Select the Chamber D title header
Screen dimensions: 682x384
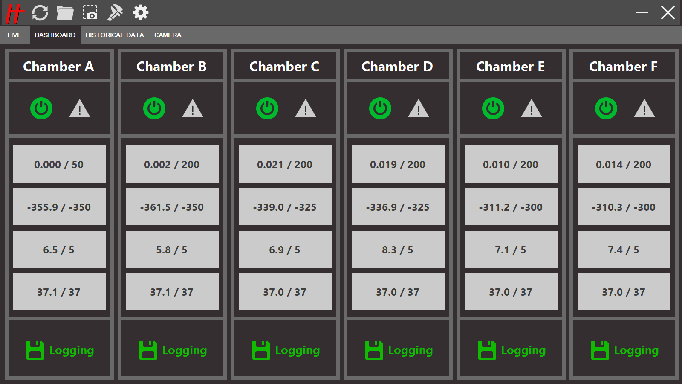click(x=398, y=67)
